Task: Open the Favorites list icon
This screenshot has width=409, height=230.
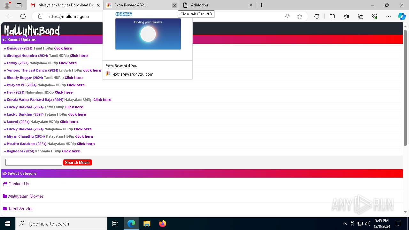Action: point(346,16)
